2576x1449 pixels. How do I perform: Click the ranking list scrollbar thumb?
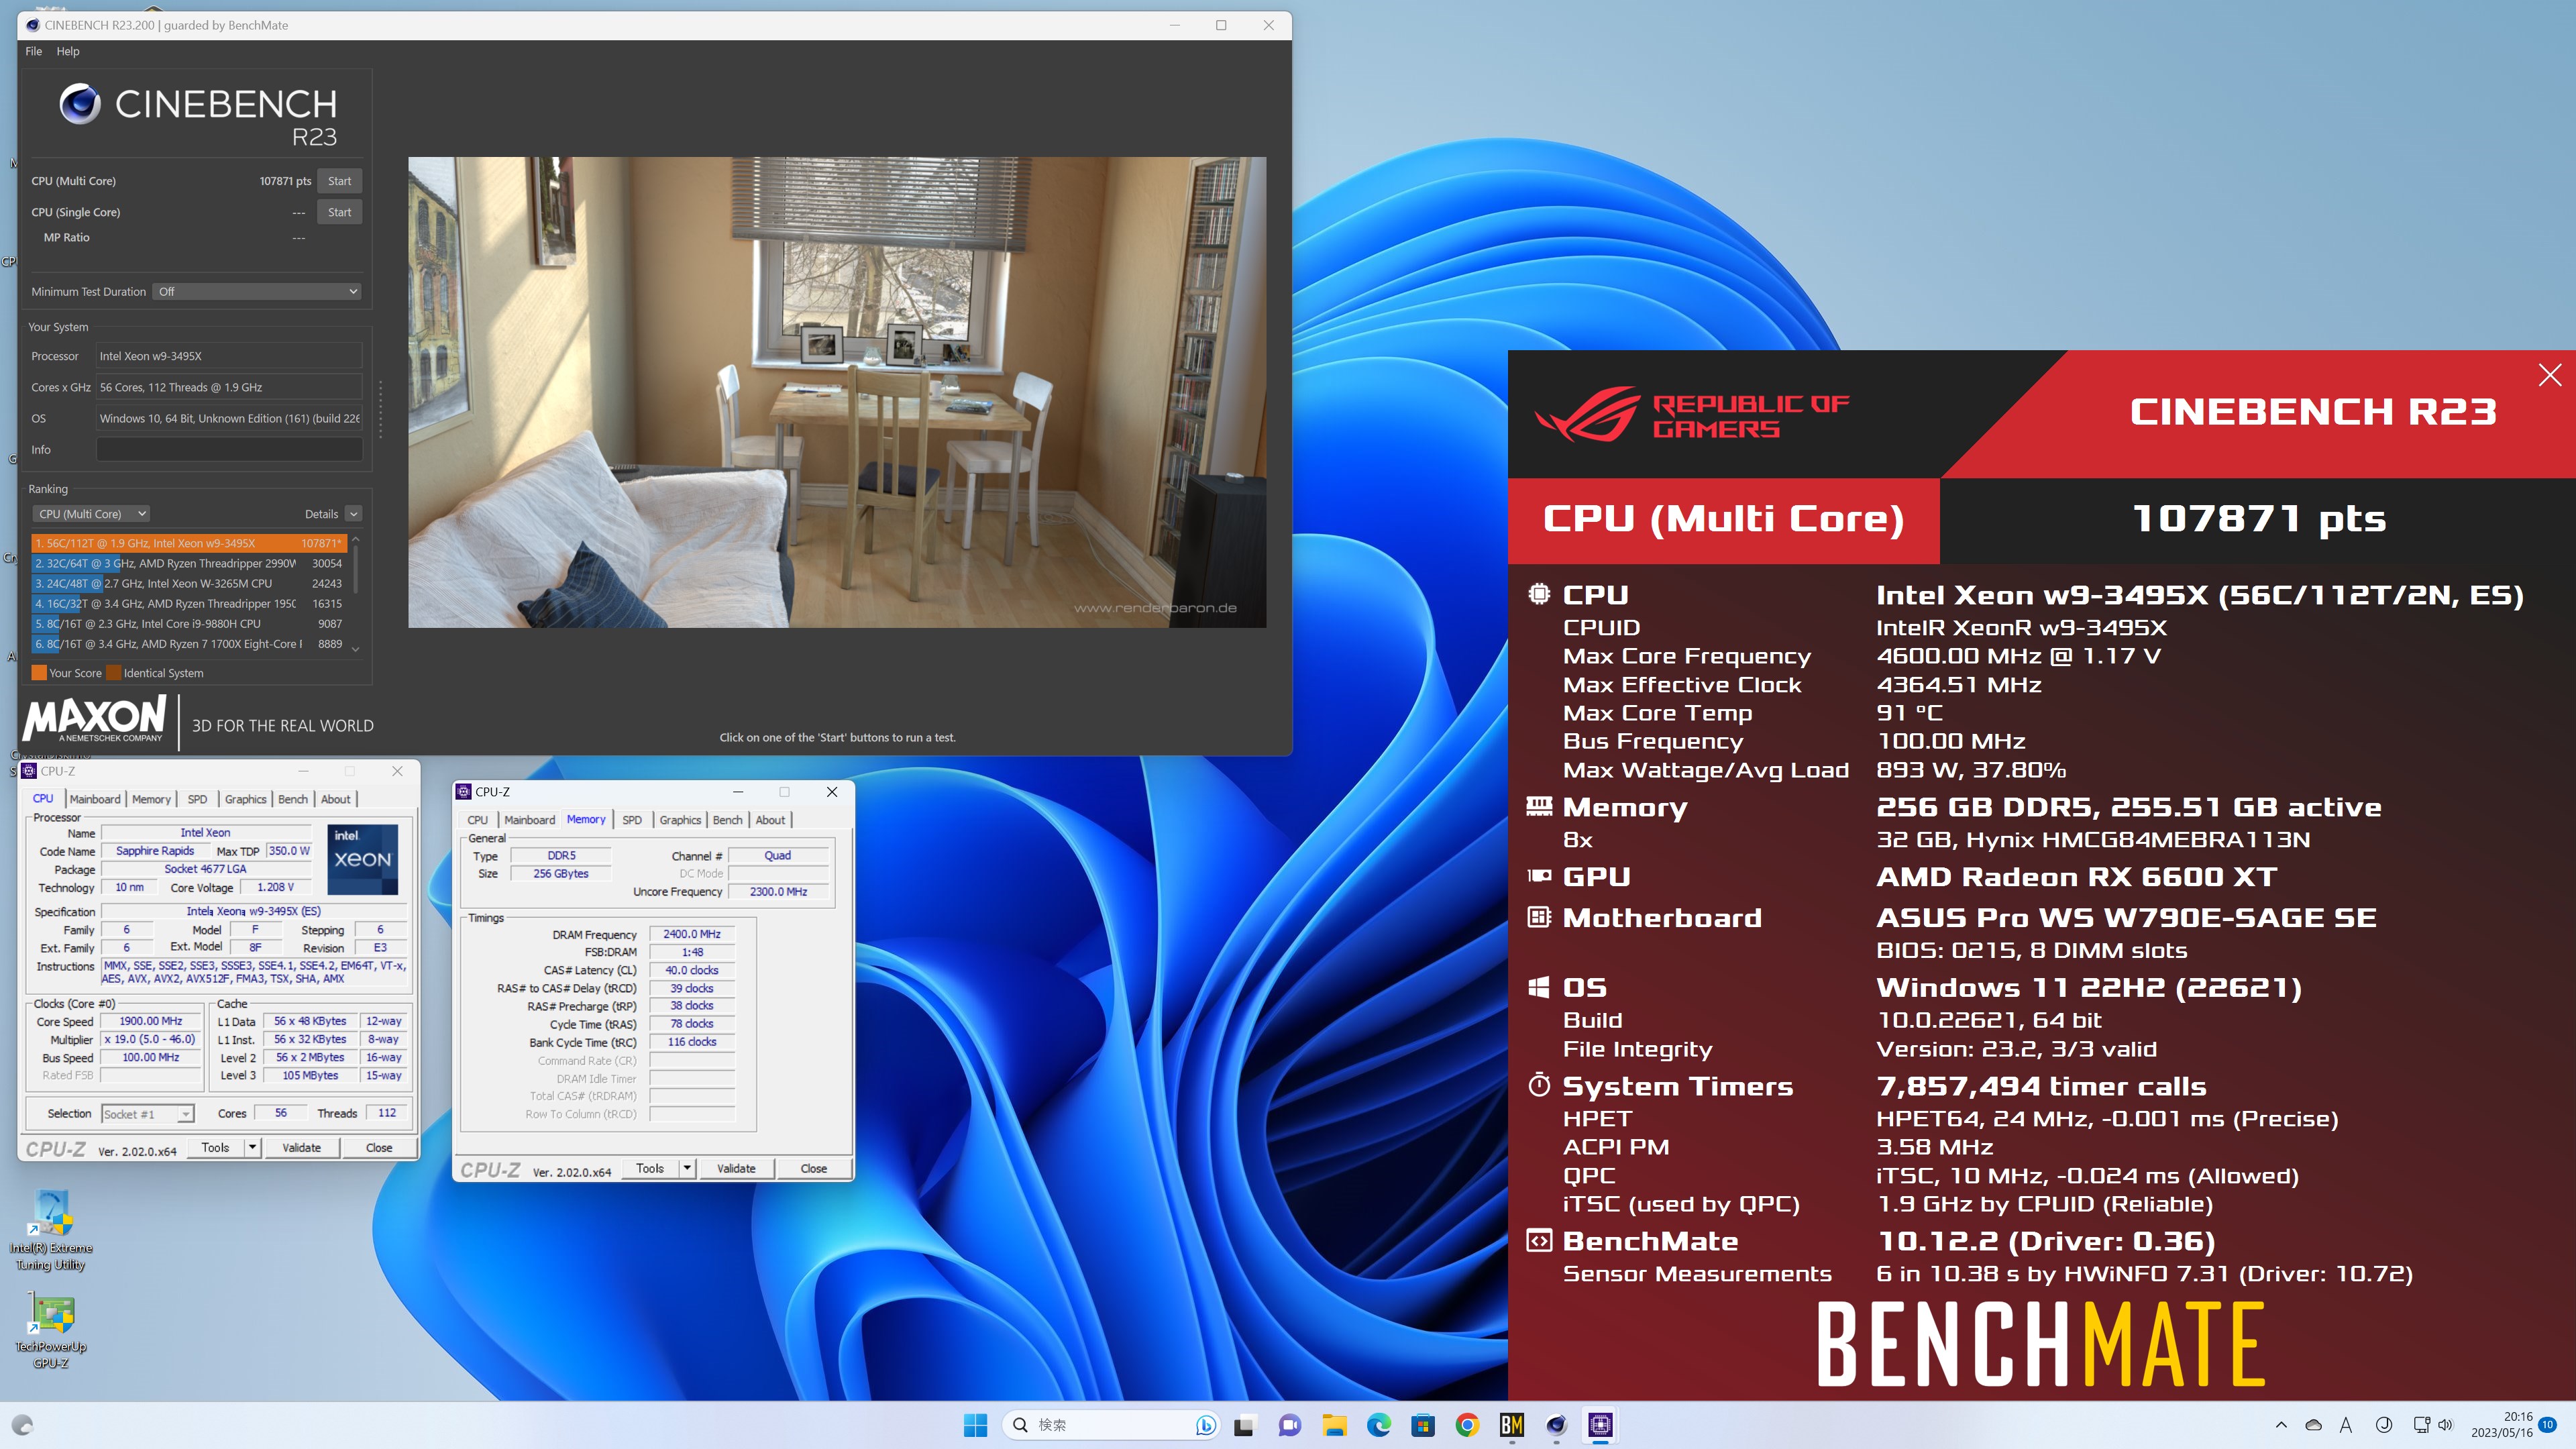pos(355,570)
